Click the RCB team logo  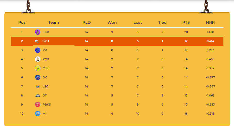[38, 59]
